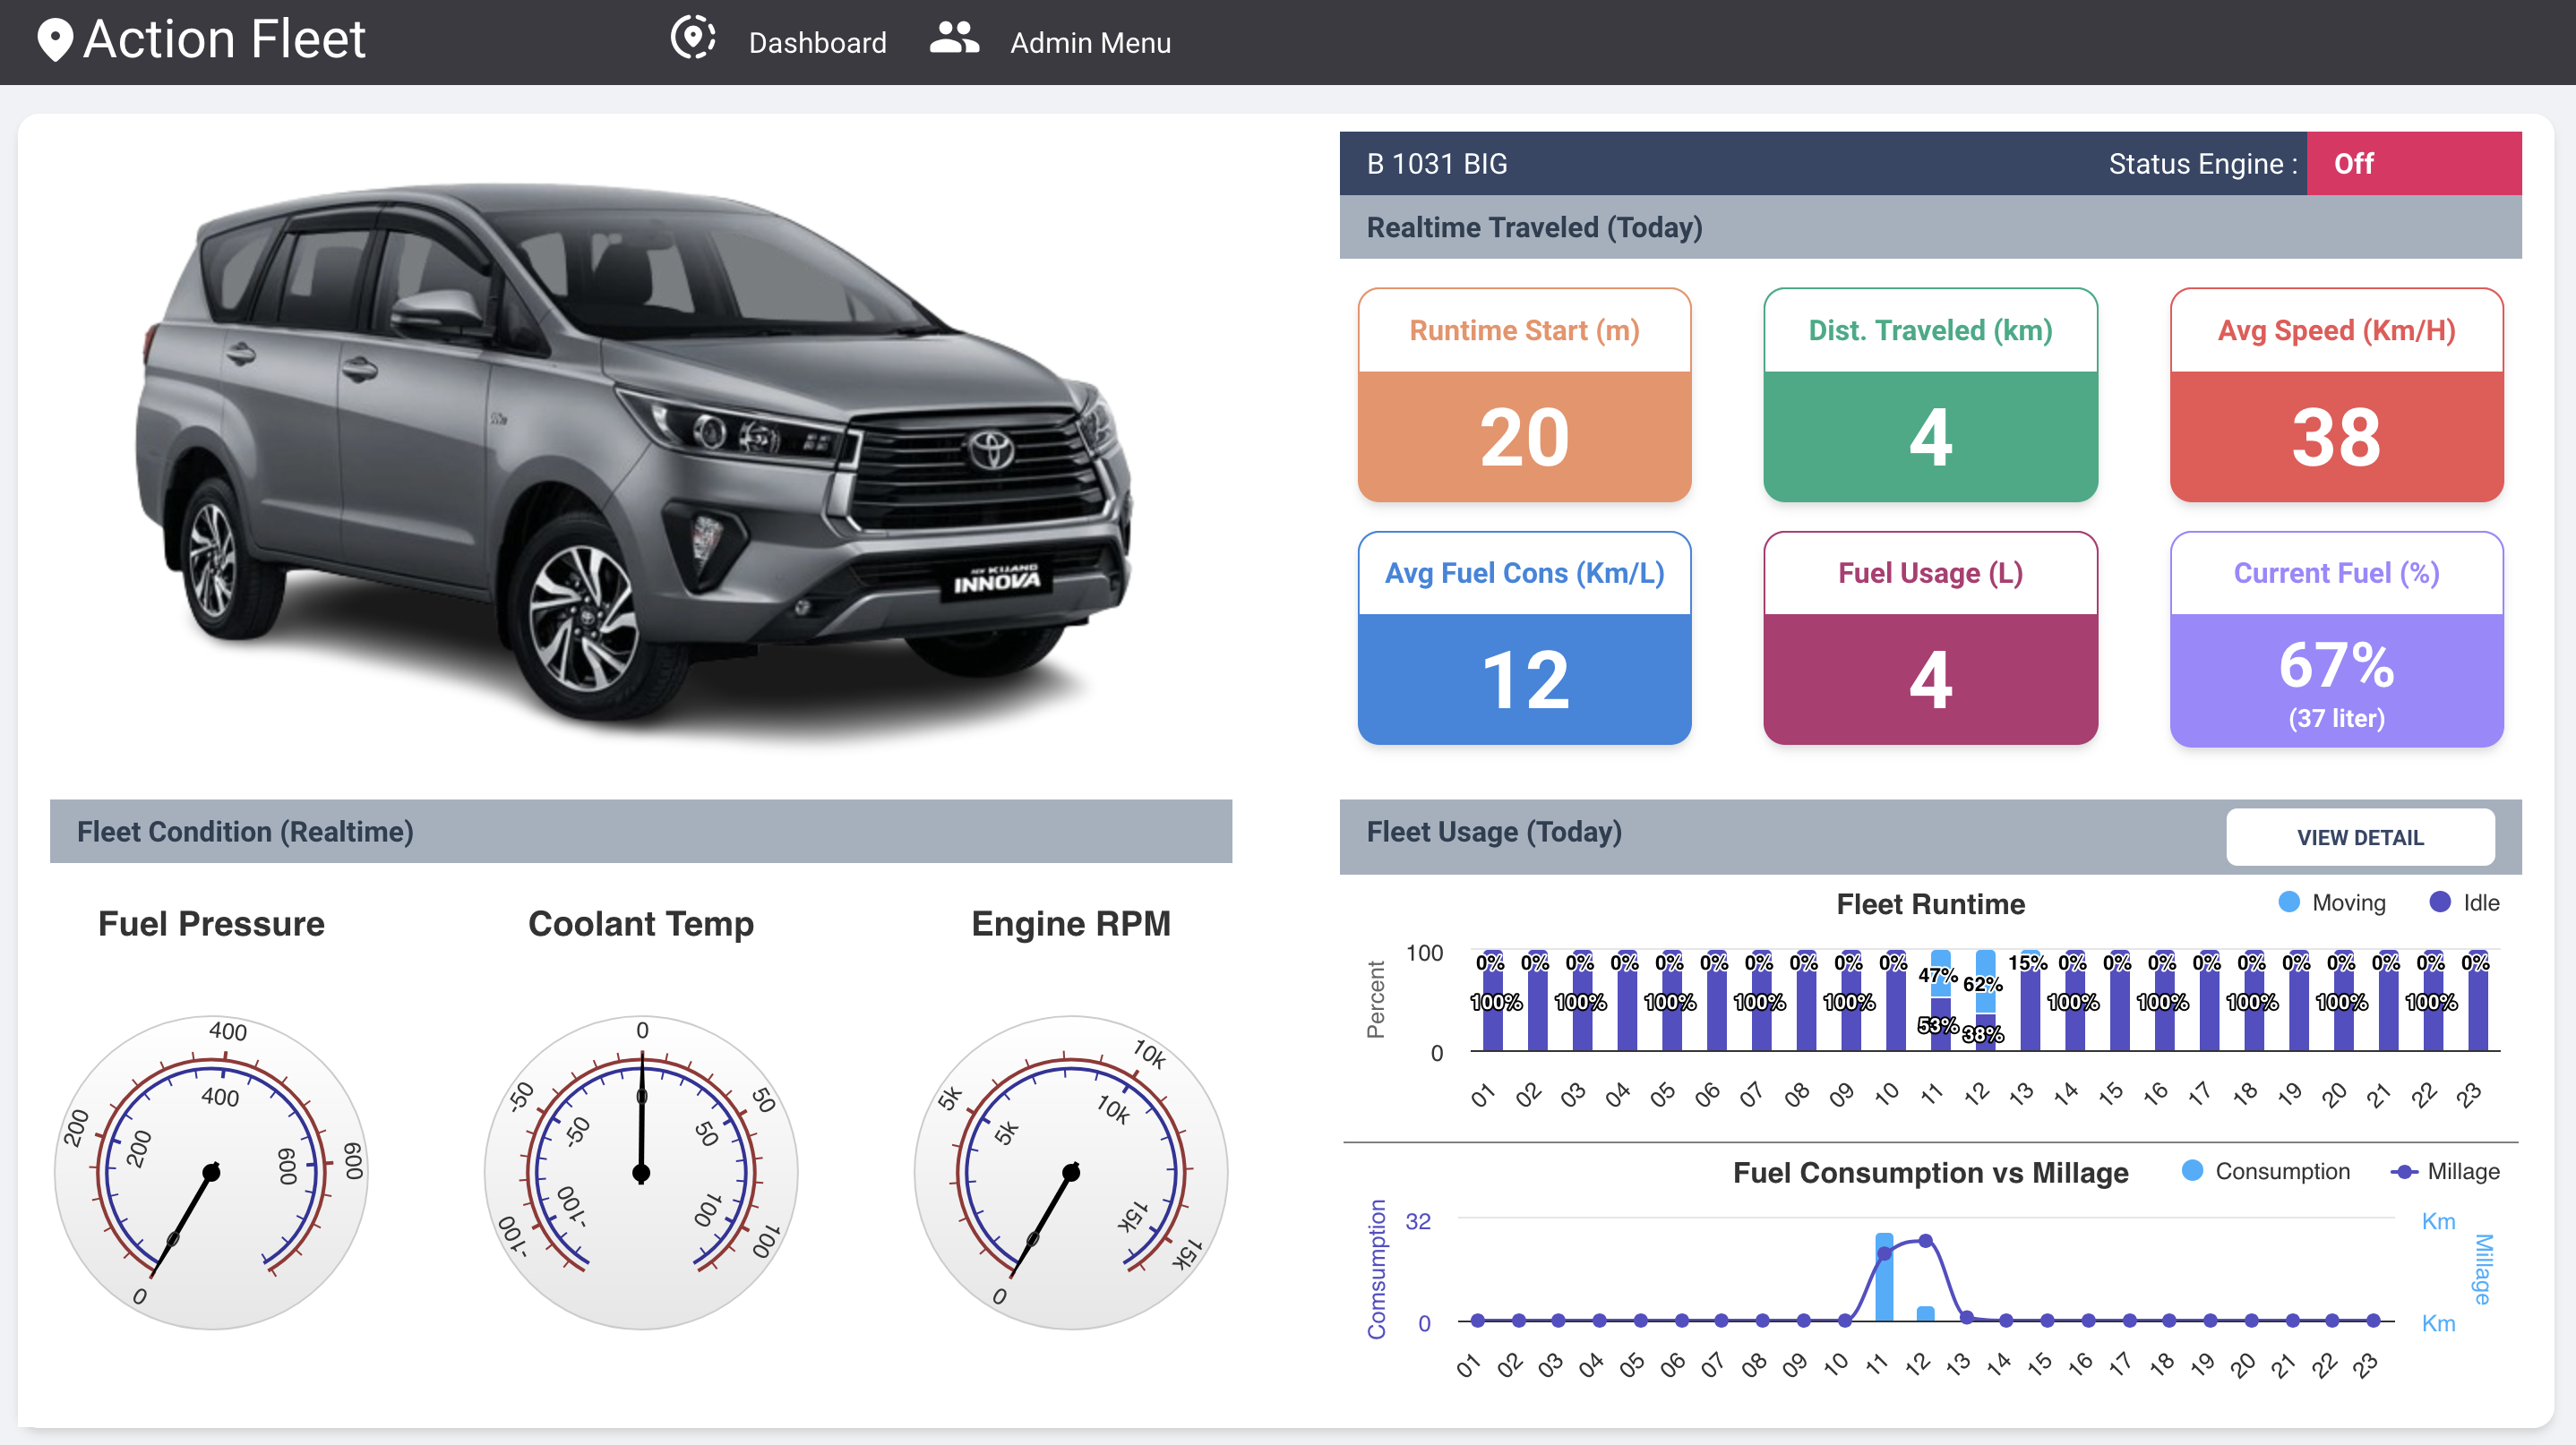Click the 15% label on hour 13 bar
The width and height of the screenshot is (2576, 1445).
pyautogui.click(x=2027, y=962)
